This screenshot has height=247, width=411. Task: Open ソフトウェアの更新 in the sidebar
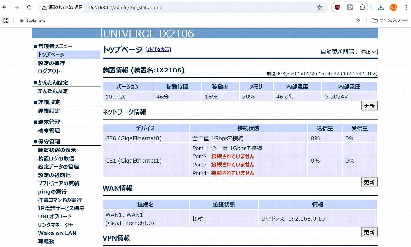pyautogui.click(x=58, y=183)
